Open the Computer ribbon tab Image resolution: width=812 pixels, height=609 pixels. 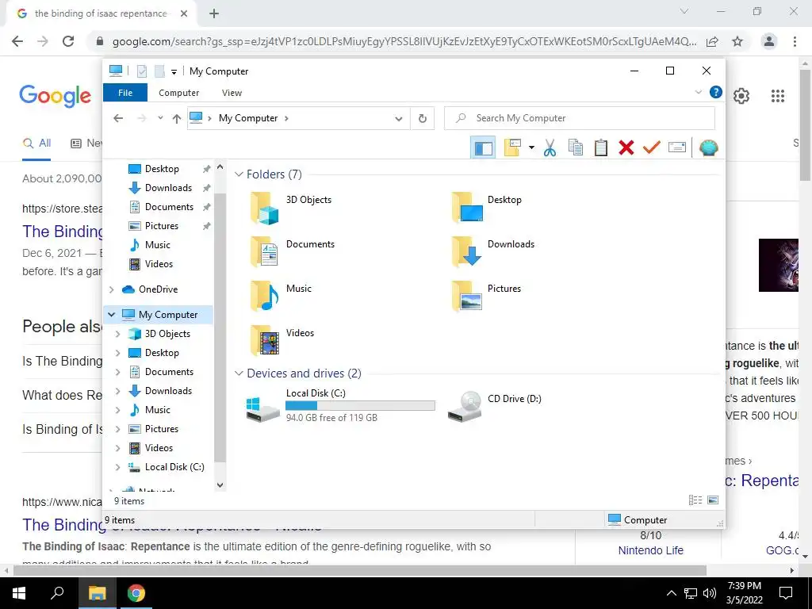pos(178,93)
